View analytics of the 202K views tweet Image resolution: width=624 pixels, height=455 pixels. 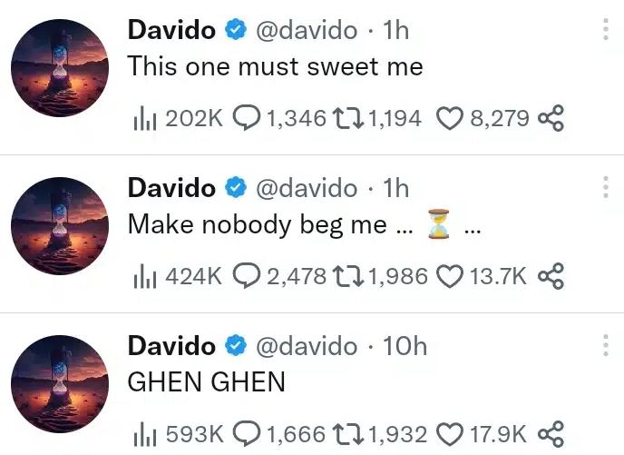pos(144,119)
